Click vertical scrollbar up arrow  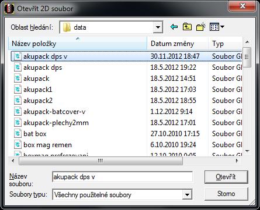pyautogui.click(x=247, y=42)
